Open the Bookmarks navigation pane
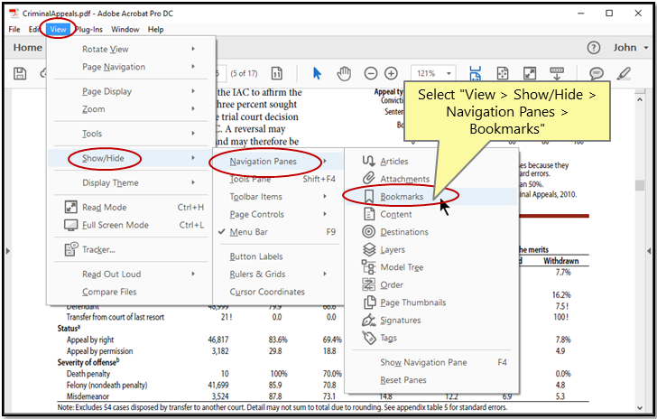This screenshot has height=419, width=657. pyautogui.click(x=431, y=197)
